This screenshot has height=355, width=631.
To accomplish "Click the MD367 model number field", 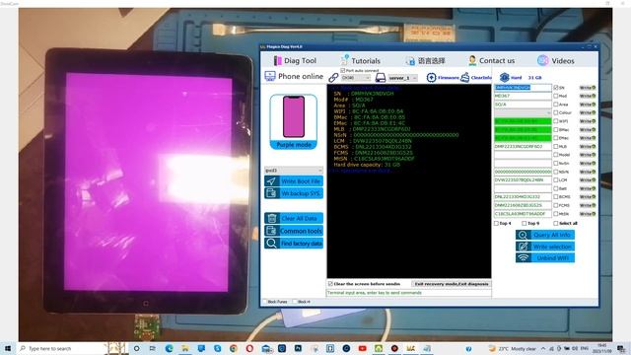I will coord(523,96).
